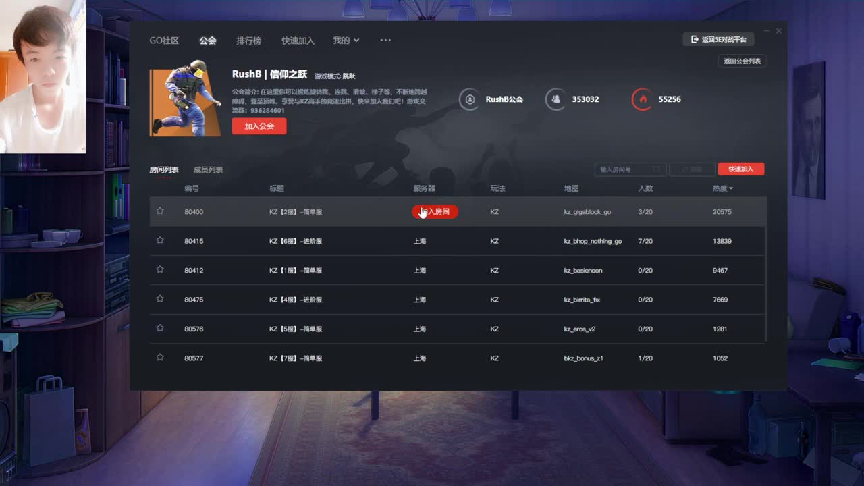Click the 玩法 column header

497,188
